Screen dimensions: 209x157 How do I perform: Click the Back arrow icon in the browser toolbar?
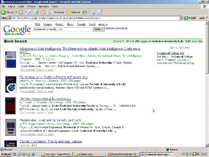[x=3, y=12]
